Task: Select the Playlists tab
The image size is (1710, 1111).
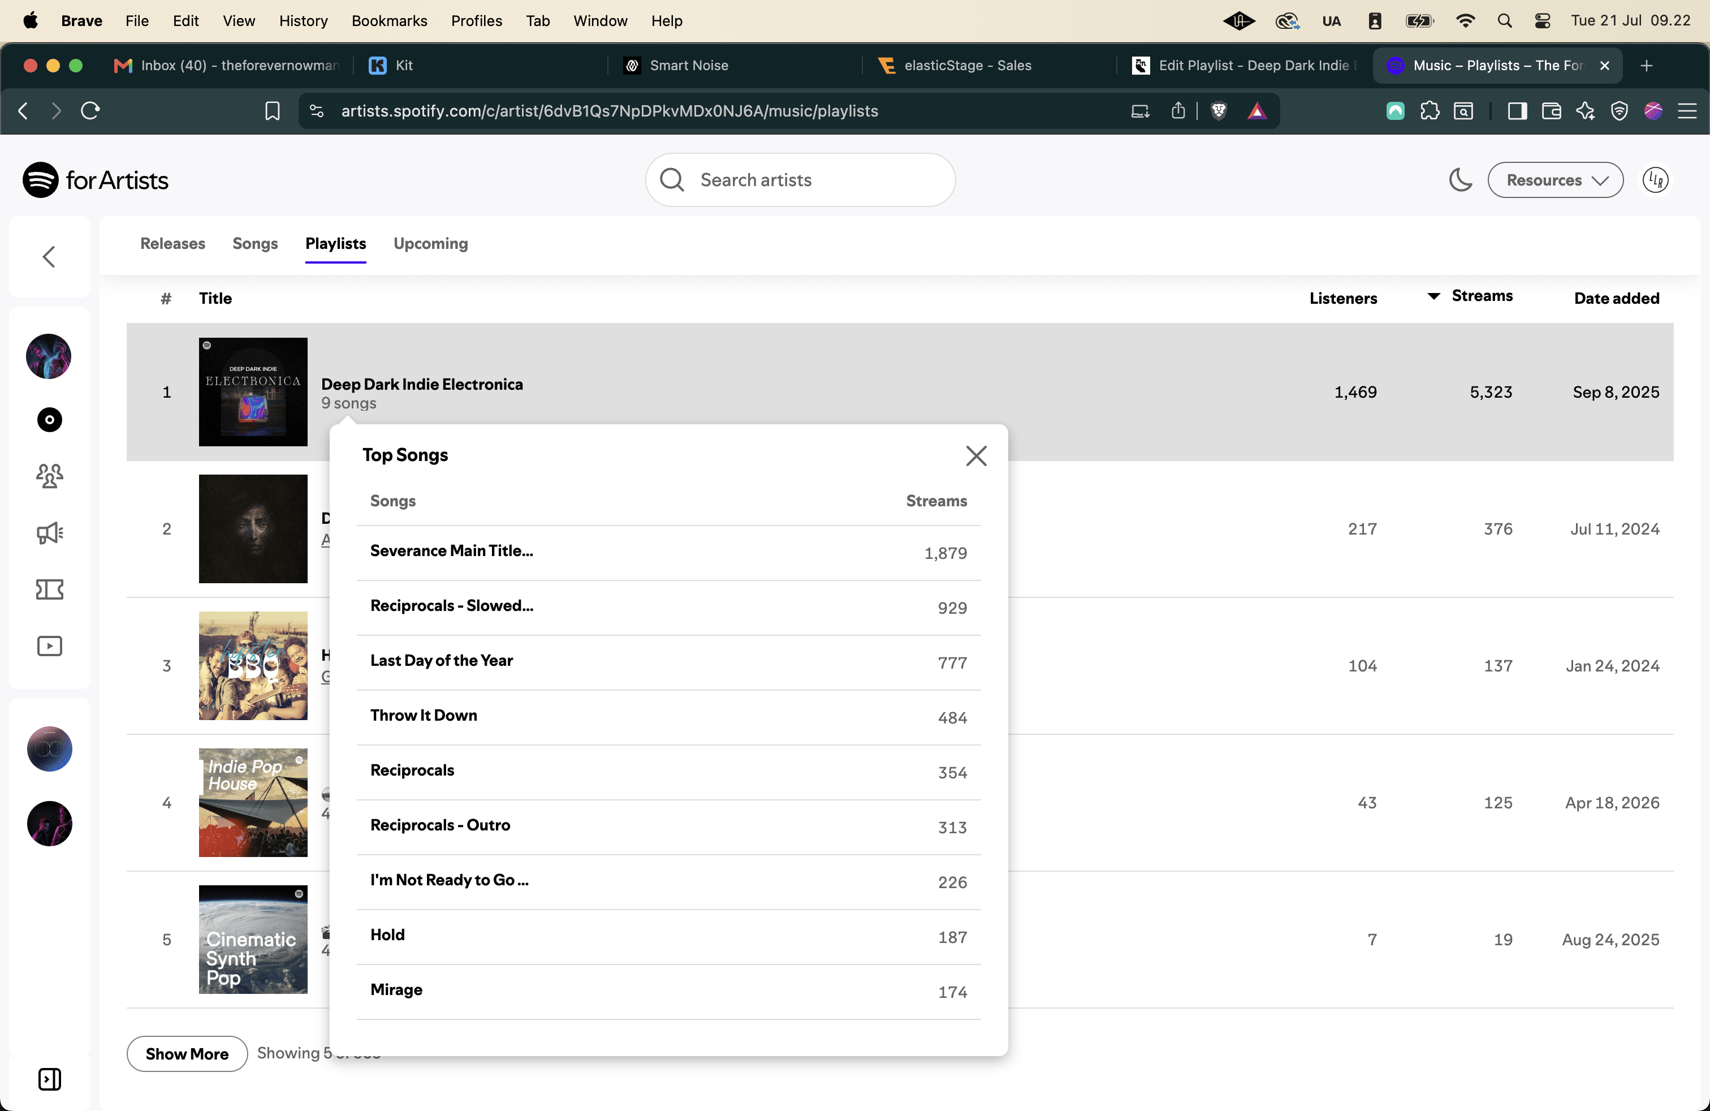Action: click(335, 244)
